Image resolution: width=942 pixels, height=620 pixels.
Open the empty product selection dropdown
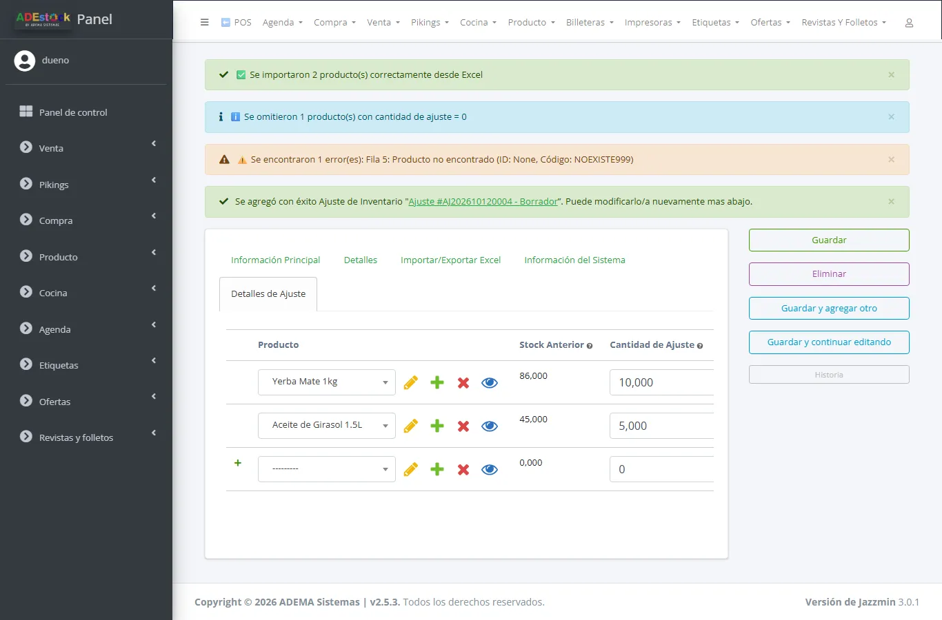click(x=327, y=469)
